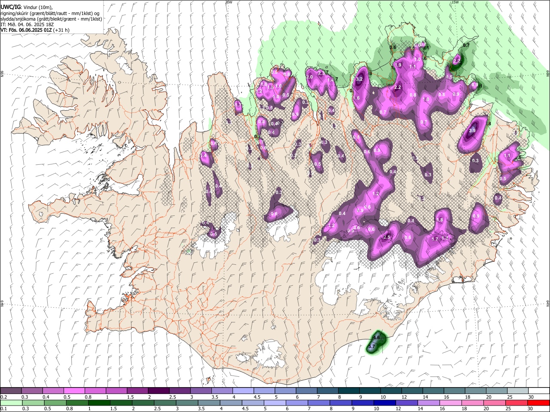Pick the lower legend bright red swatch after 30

(539, 403)
